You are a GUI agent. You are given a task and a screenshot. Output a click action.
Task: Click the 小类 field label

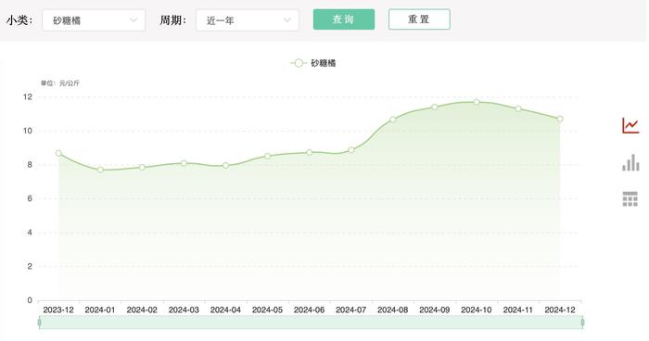pos(19,19)
